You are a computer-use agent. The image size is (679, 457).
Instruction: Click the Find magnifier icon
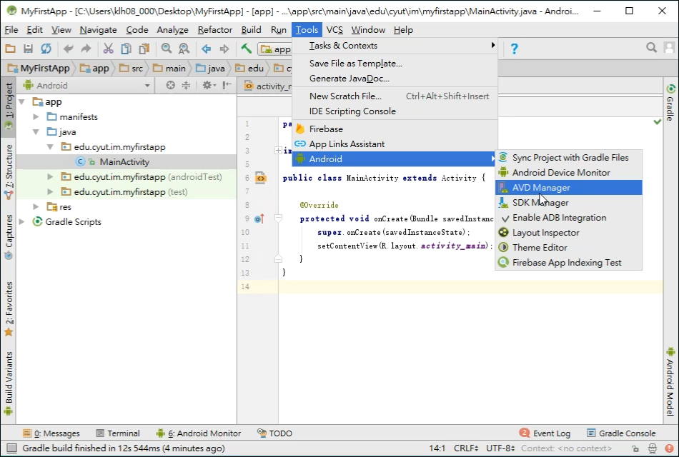coord(167,49)
